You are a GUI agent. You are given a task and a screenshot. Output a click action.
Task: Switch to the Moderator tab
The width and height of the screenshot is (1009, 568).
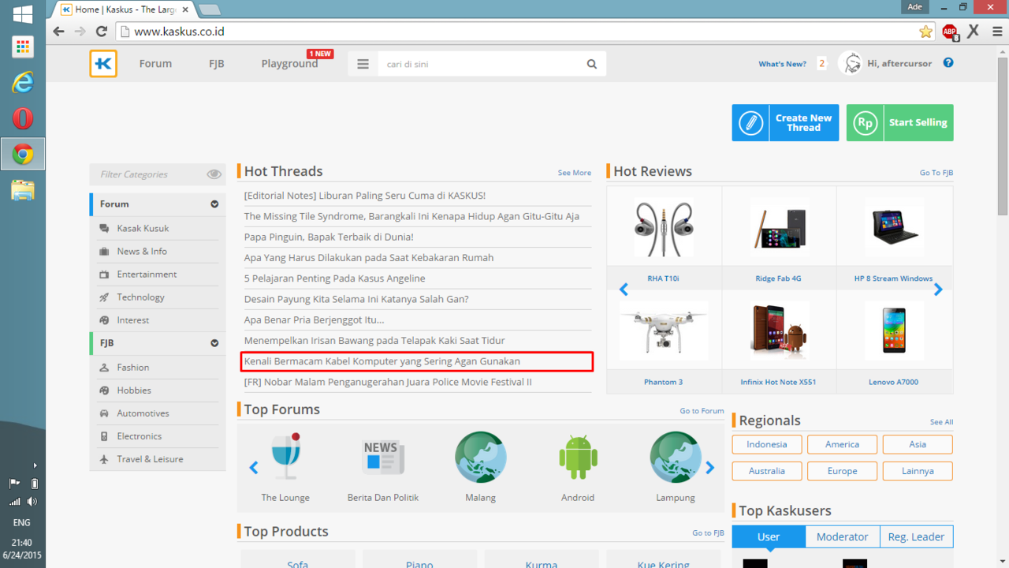(842, 536)
